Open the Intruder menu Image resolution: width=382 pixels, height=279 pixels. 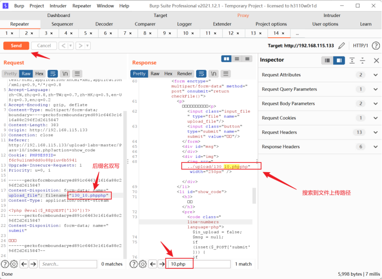coord(58,6)
